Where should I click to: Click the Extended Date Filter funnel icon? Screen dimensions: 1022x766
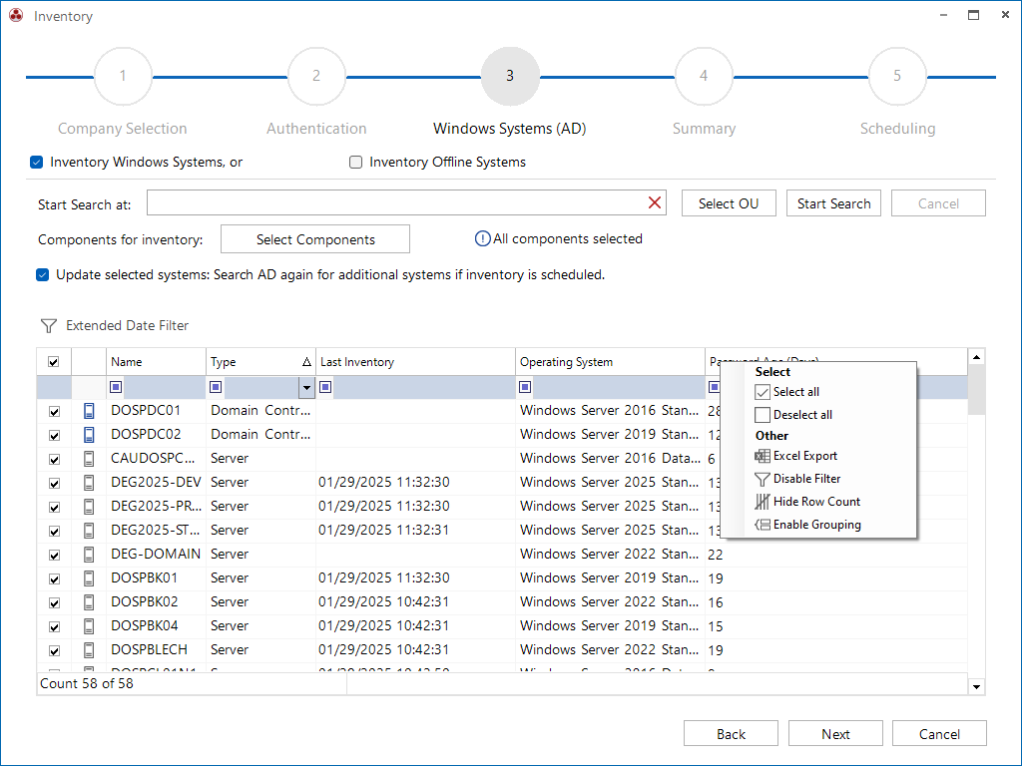click(x=48, y=326)
